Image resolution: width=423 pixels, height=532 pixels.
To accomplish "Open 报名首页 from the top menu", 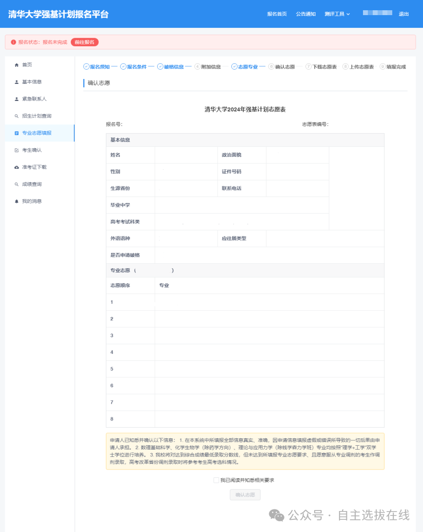I will pos(276,14).
